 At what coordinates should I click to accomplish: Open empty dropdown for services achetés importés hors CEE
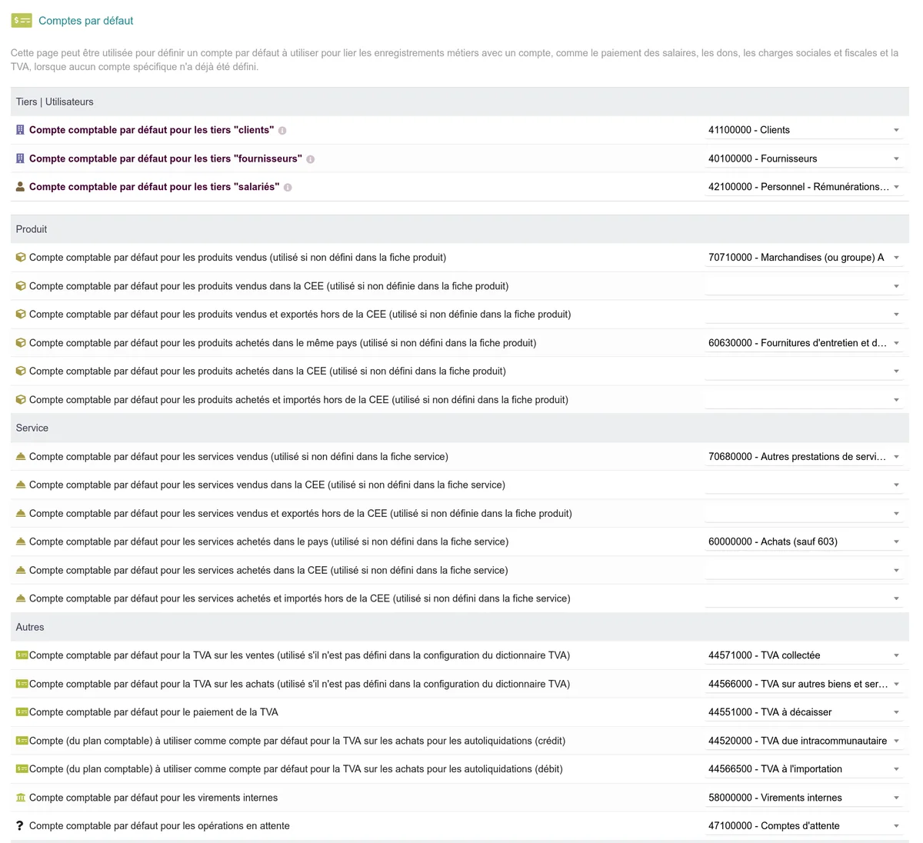click(804, 599)
